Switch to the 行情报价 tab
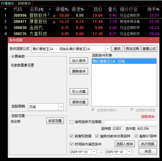 8,3
